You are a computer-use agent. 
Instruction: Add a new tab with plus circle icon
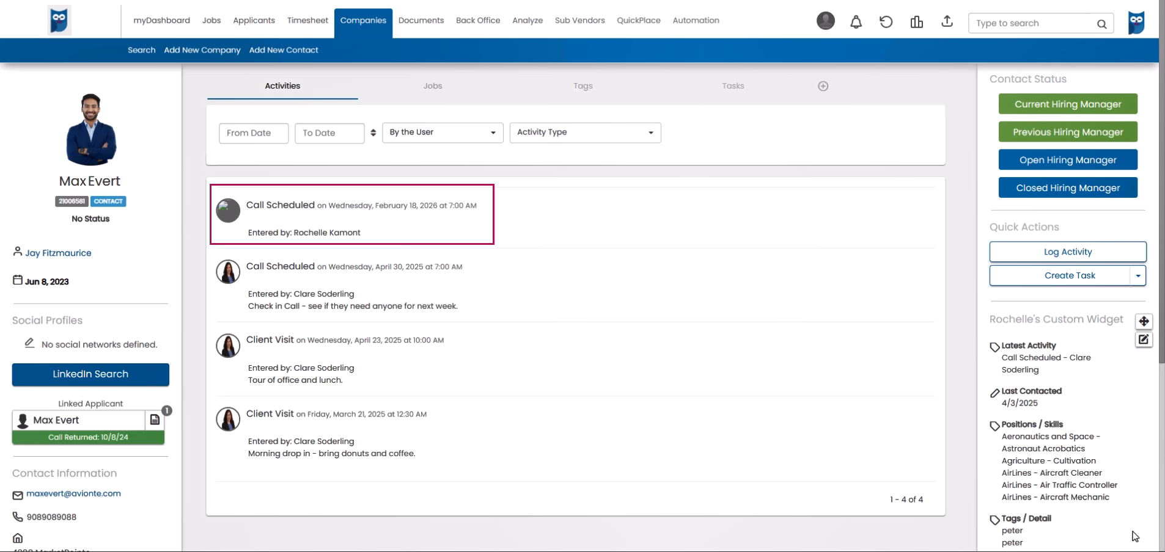823,86
